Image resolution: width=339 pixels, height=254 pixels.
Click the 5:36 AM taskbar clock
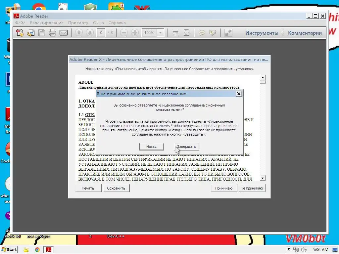click(x=320, y=250)
